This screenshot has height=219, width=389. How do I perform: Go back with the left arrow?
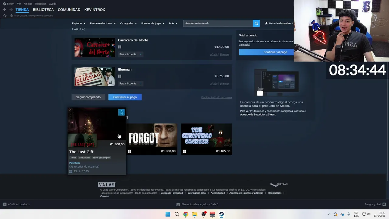pos(5,10)
